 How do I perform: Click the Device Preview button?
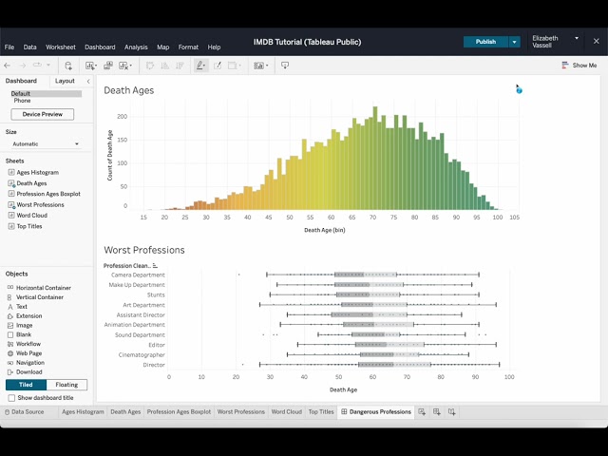(x=42, y=114)
